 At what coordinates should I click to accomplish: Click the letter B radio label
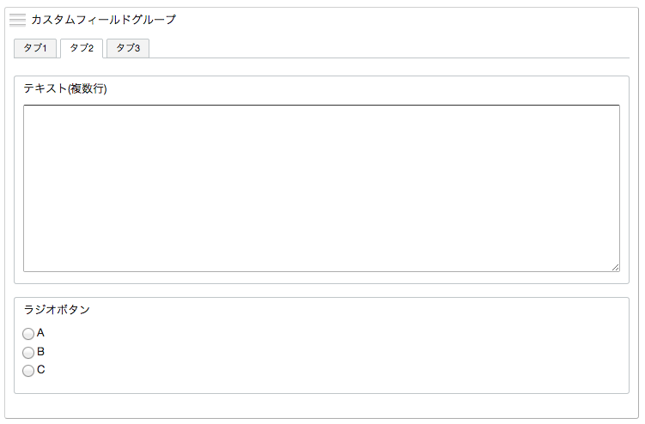click(x=40, y=352)
